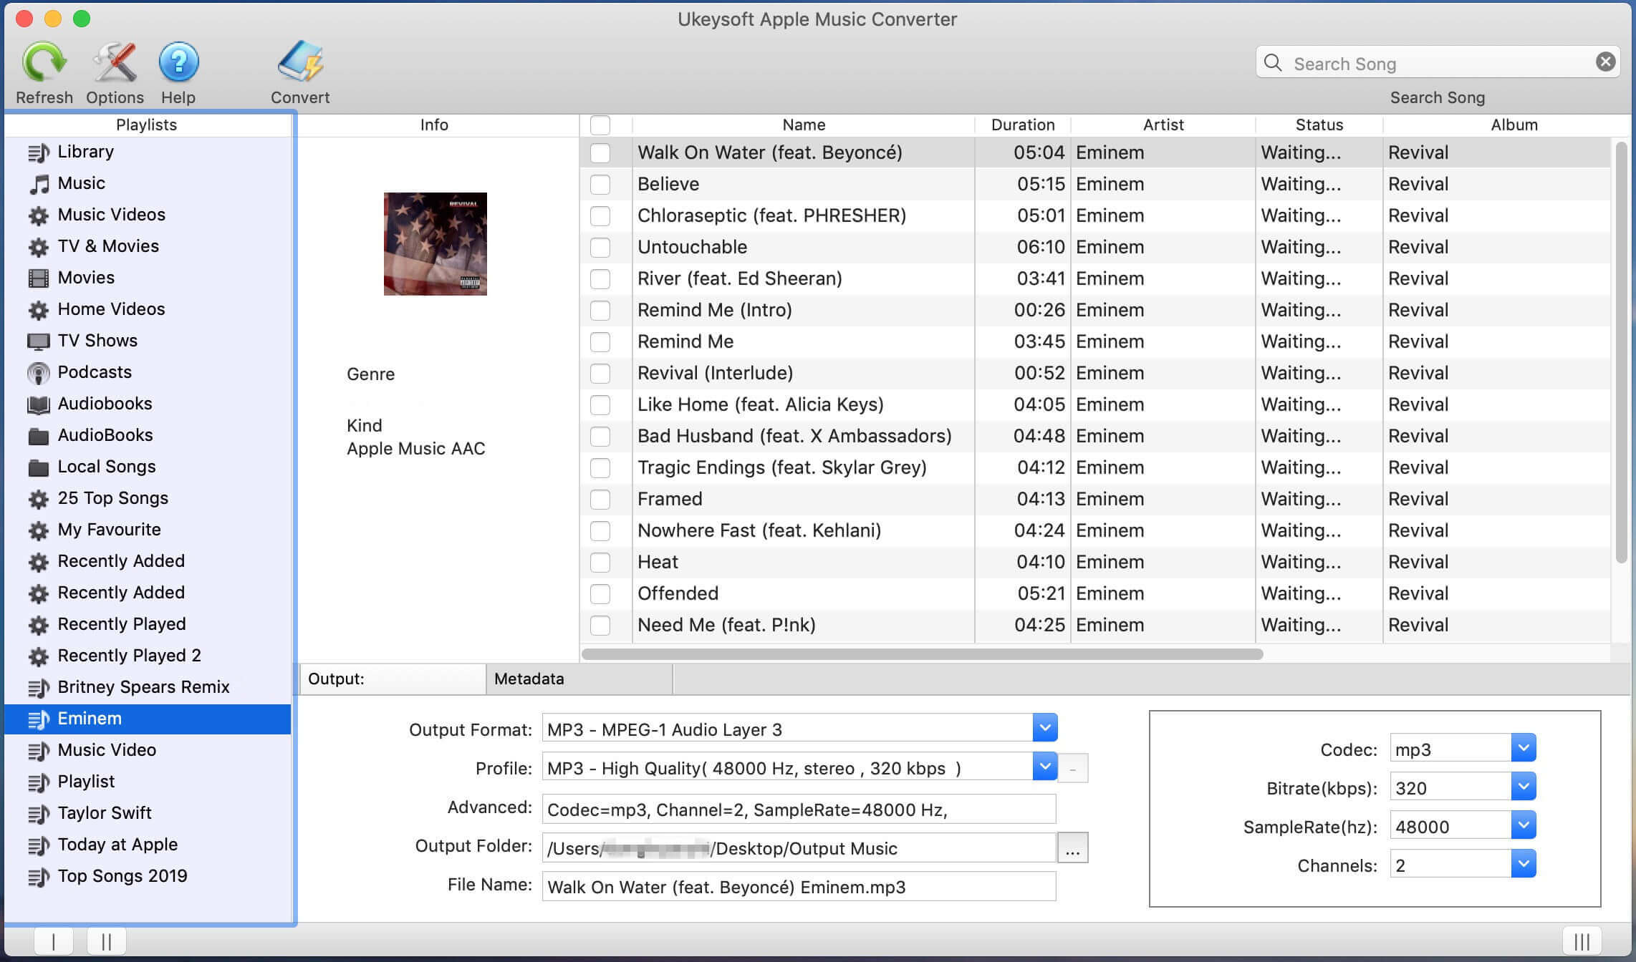Viewport: 1636px width, 962px height.
Task: Sort by the Name column header
Action: click(804, 125)
